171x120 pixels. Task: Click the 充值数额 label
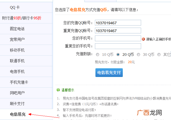84,54
